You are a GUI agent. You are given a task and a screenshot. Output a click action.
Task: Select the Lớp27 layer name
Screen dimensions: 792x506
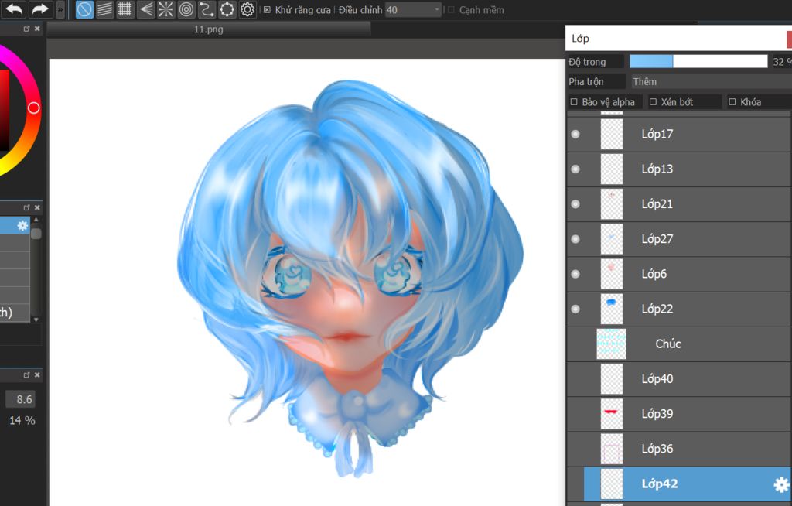tap(657, 239)
